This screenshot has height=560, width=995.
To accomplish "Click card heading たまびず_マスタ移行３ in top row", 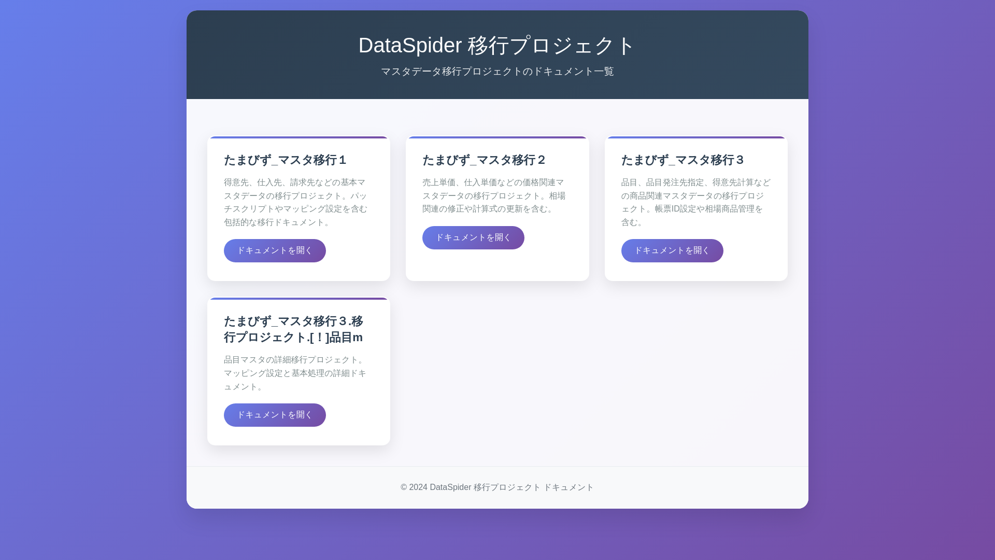I will click(683, 160).
